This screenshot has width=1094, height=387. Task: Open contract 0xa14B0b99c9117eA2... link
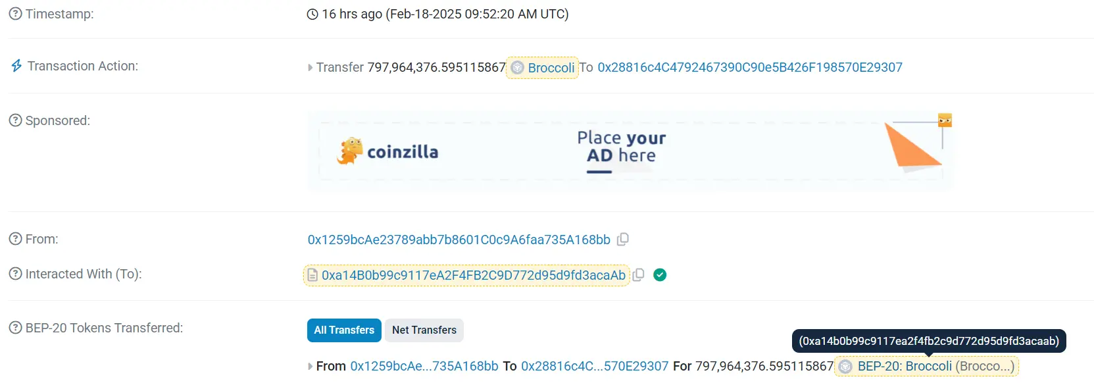(x=473, y=275)
